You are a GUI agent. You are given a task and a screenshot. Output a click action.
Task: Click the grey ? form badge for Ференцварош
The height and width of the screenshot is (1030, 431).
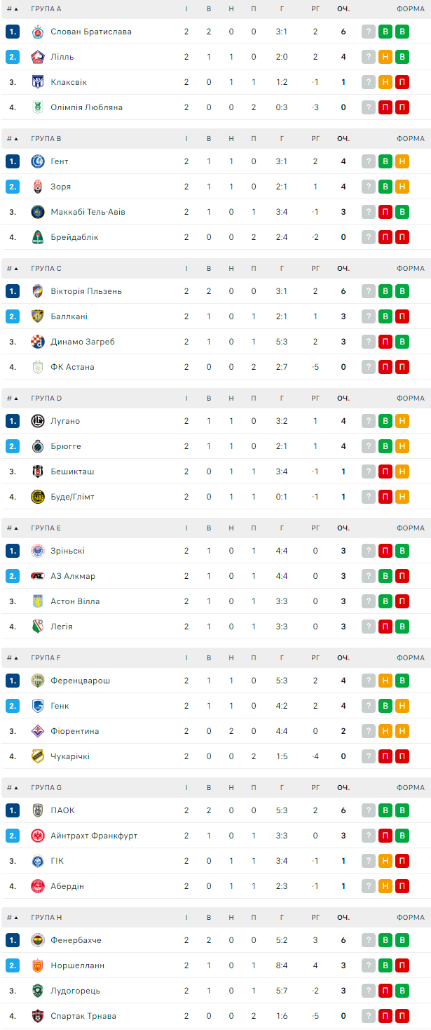click(368, 681)
